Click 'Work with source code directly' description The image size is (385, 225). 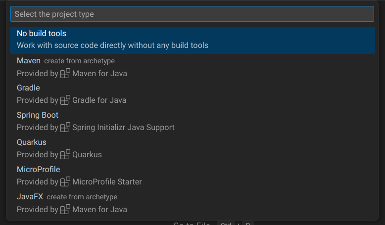[112, 45]
